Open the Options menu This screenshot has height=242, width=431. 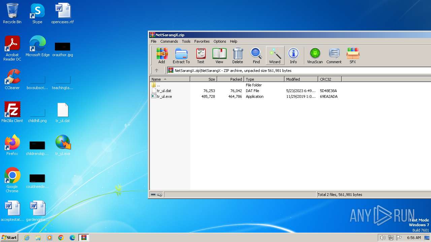click(220, 41)
